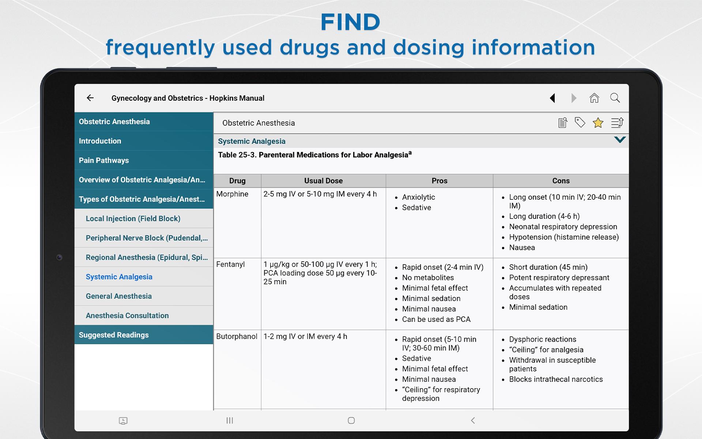This screenshot has height=439, width=702.
Task: Go to next topic with right triangle
Action: click(573, 98)
